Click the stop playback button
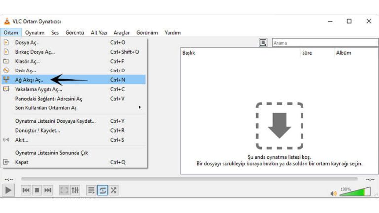This screenshot has width=379, height=213. [x=37, y=190]
